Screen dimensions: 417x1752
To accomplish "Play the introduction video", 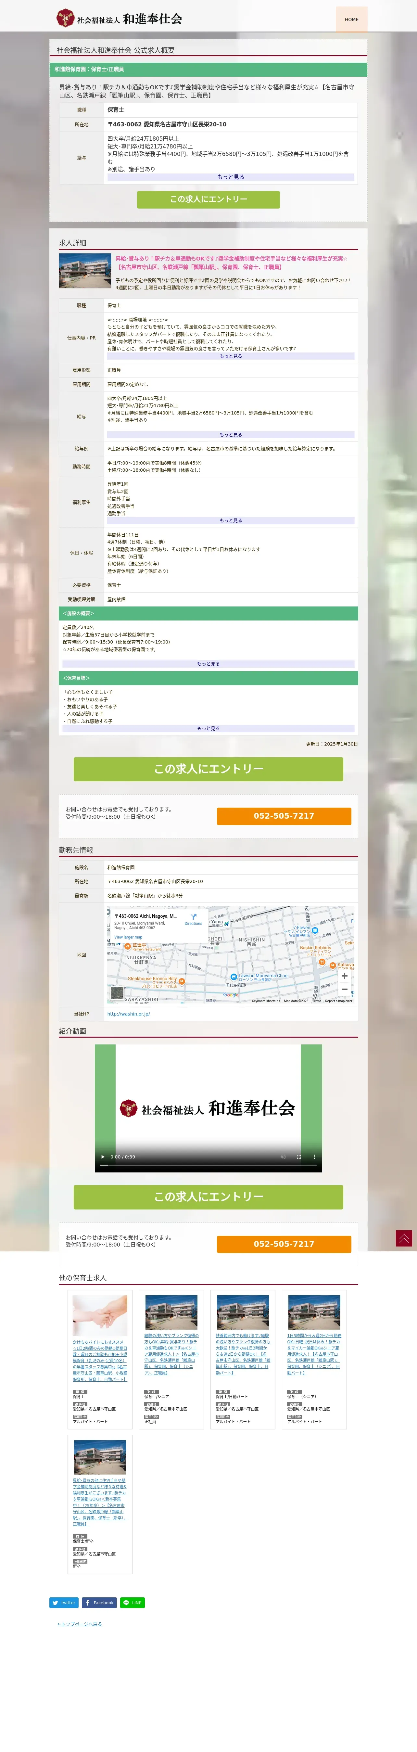I will pyautogui.click(x=103, y=1157).
